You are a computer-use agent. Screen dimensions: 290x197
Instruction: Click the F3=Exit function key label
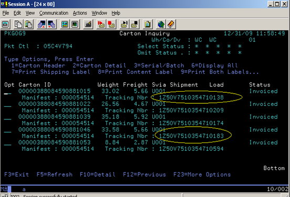pos(16,174)
